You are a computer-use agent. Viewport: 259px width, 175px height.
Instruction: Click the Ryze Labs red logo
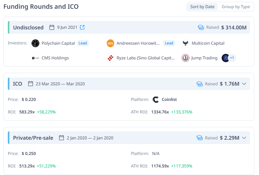click(110, 58)
